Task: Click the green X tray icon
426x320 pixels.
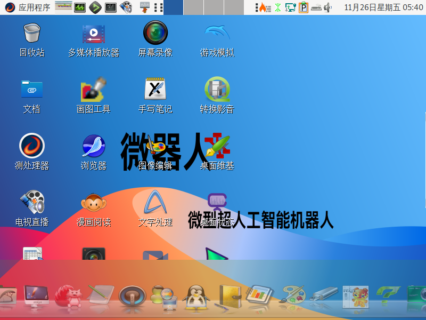Action: coord(277,7)
